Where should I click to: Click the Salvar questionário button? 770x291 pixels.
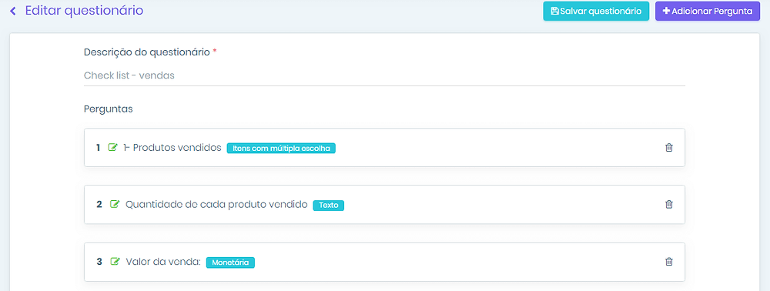(596, 11)
